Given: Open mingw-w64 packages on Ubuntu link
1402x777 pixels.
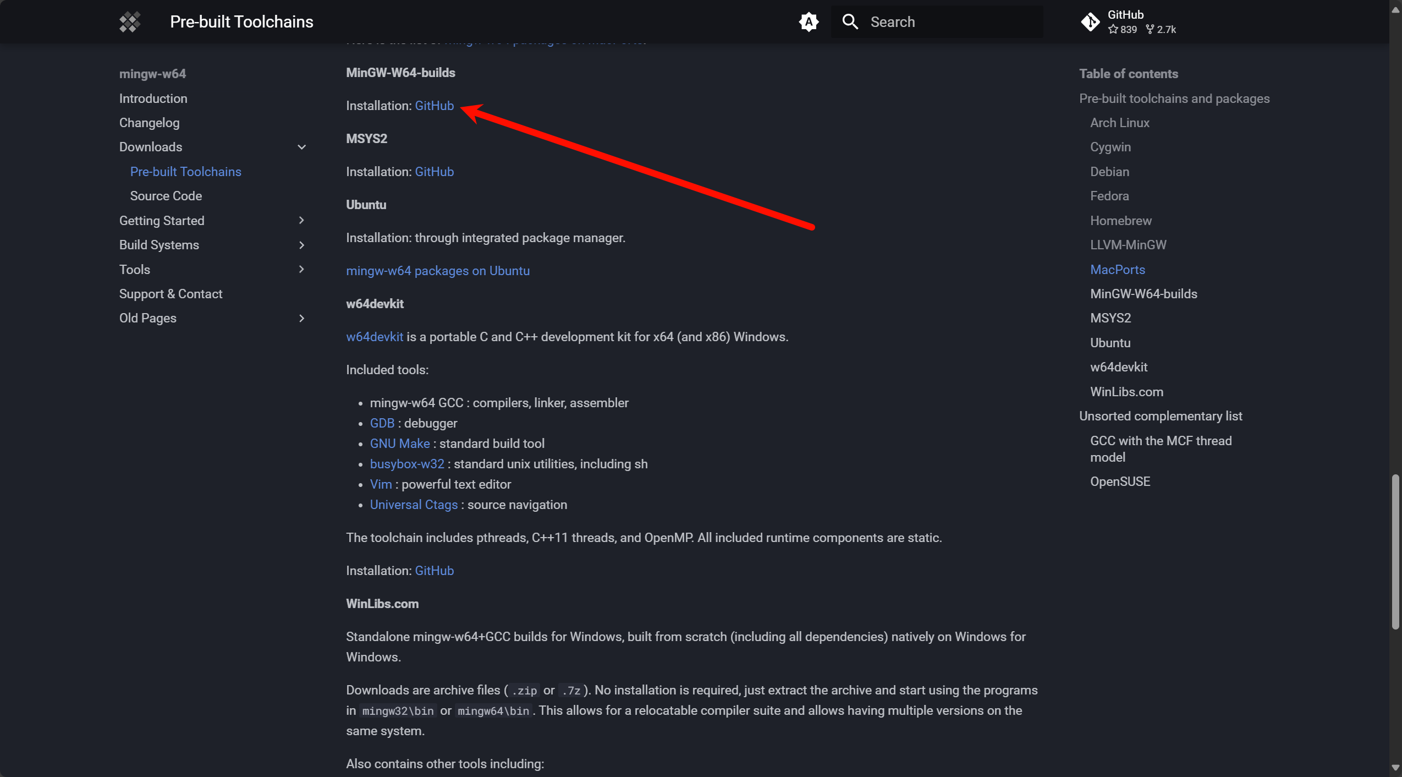Looking at the screenshot, I should point(437,271).
